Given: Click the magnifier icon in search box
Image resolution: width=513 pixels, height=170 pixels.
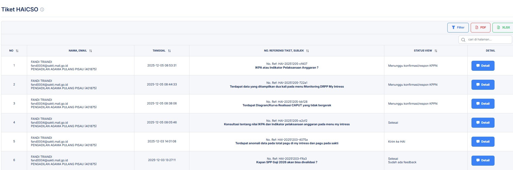Looking at the screenshot, I should pos(463,40).
